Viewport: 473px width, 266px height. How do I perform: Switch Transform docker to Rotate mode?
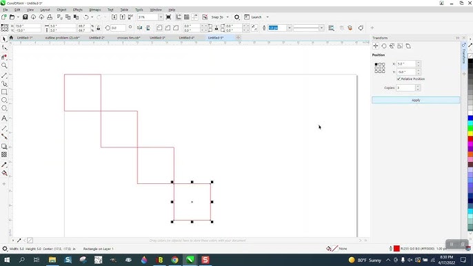383,46
